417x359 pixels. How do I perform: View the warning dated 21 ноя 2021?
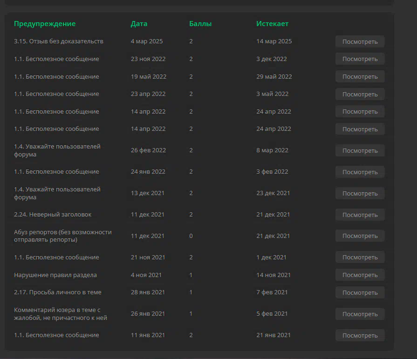pyautogui.click(x=360, y=257)
